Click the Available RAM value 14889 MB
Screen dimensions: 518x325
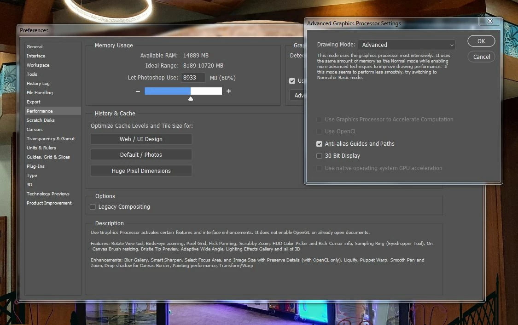click(x=196, y=56)
